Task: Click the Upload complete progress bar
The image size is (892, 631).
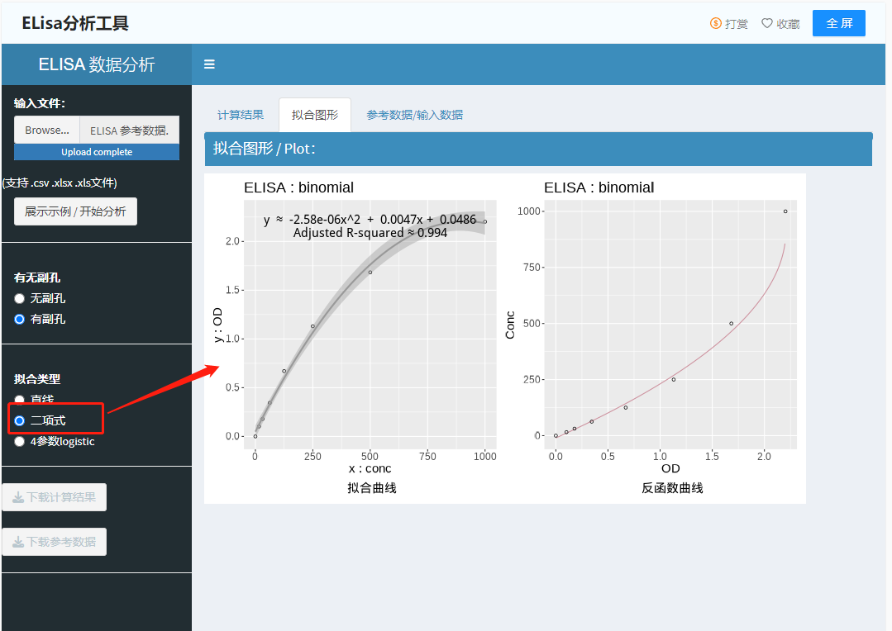Action: pyautogui.click(x=97, y=152)
